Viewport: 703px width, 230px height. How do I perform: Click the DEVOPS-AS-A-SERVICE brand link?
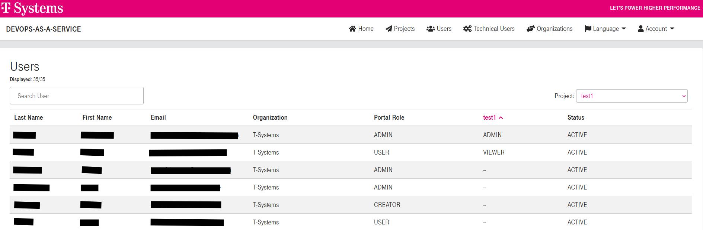click(x=44, y=29)
